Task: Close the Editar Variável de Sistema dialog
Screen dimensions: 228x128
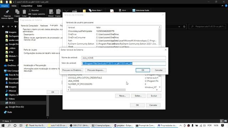Action: (x=166, y=50)
